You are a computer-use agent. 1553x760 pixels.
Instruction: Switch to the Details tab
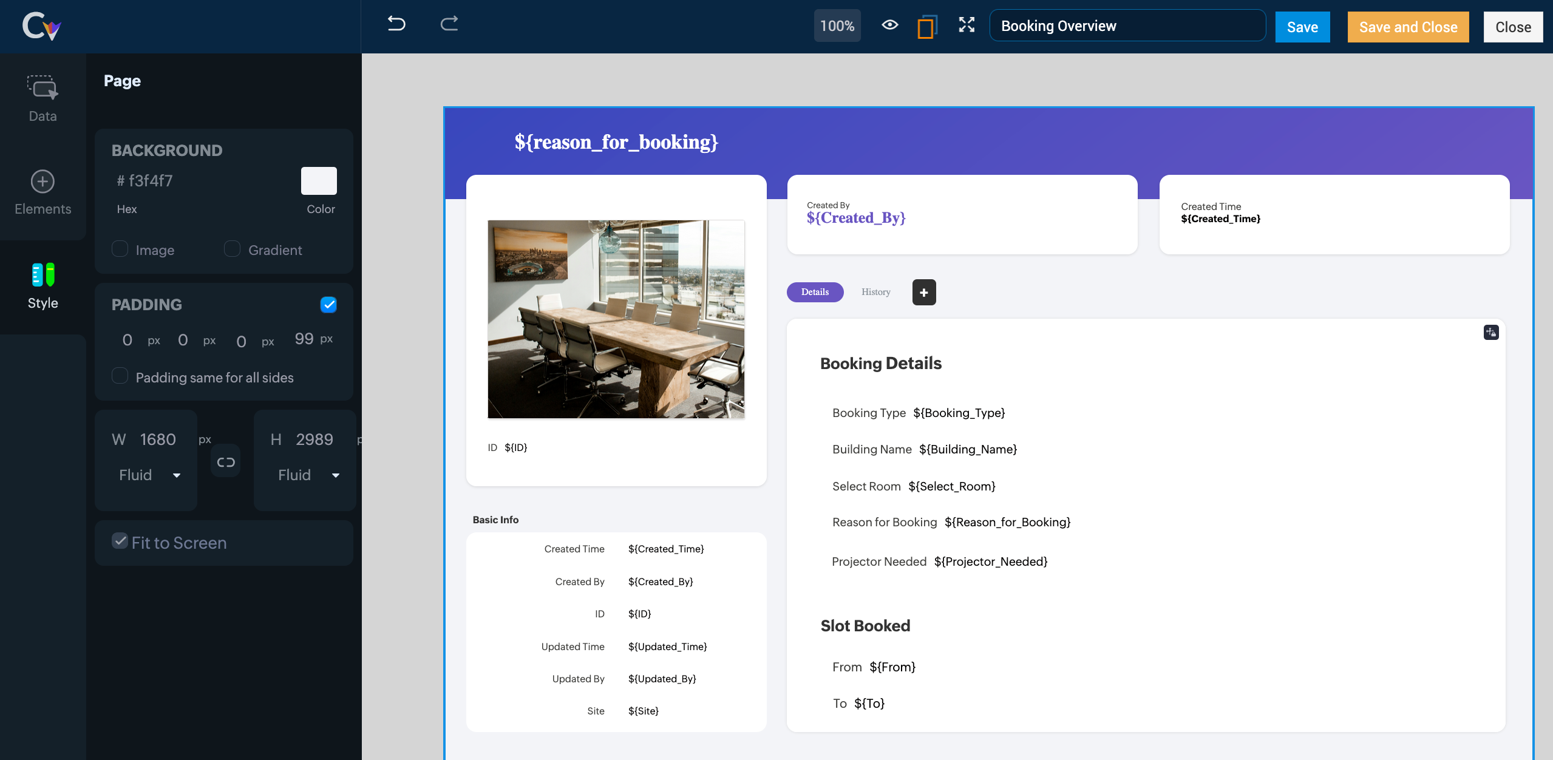815,292
